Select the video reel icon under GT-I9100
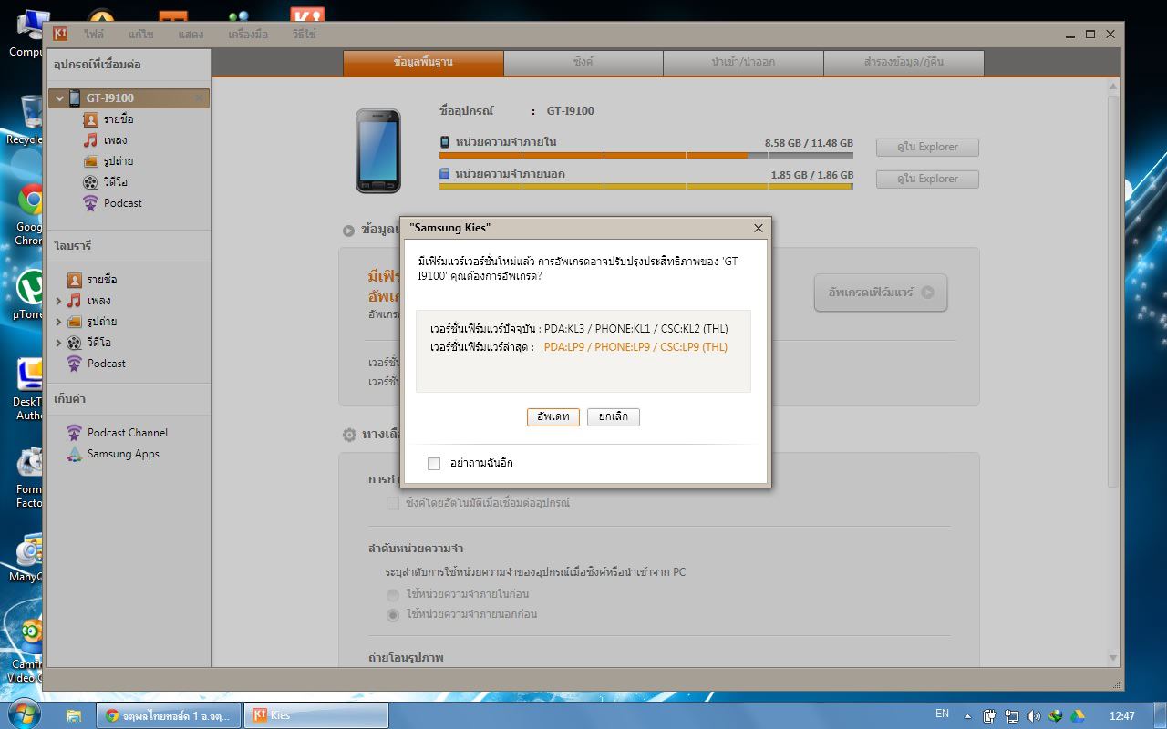The width and height of the screenshot is (1167, 729). (90, 182)
